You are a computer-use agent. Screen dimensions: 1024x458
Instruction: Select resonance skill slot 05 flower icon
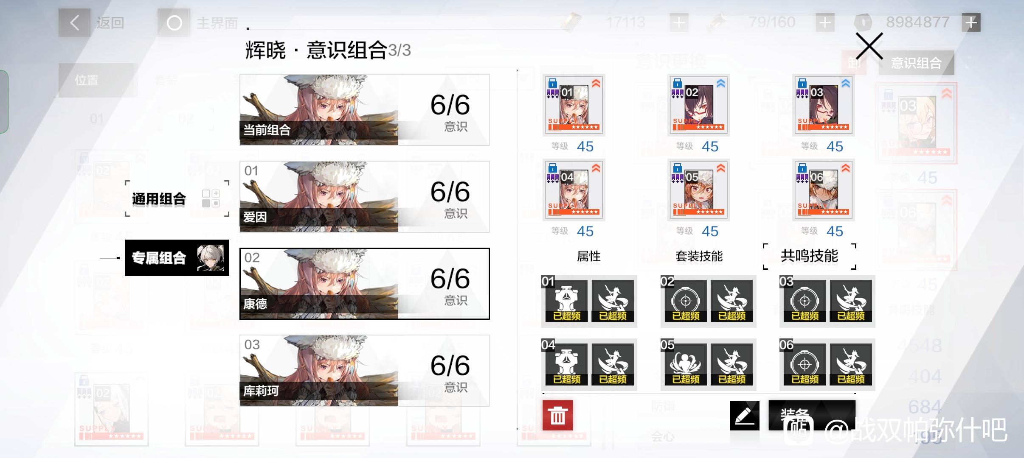click(x=686, y=364)
